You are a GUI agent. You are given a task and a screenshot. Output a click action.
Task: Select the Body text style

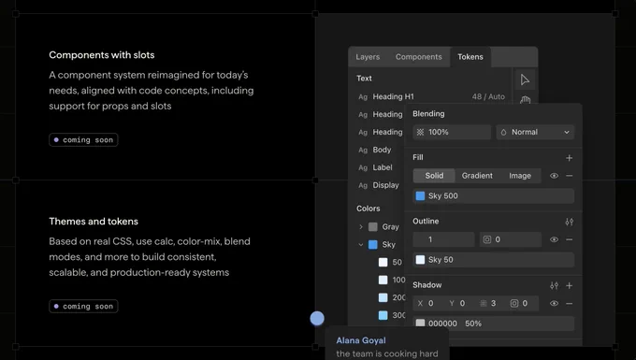pos(382,150)
